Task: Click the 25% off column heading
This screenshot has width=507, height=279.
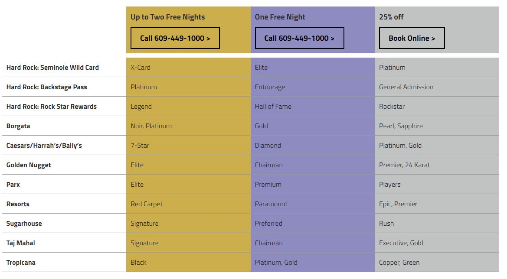Action: click(391, 17)
